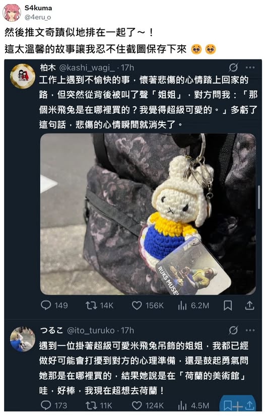Like つるこ's tweet showing 124K hearts
Image resolution: width=265 pixels, height=416 pixels.
tap(137, 405)
